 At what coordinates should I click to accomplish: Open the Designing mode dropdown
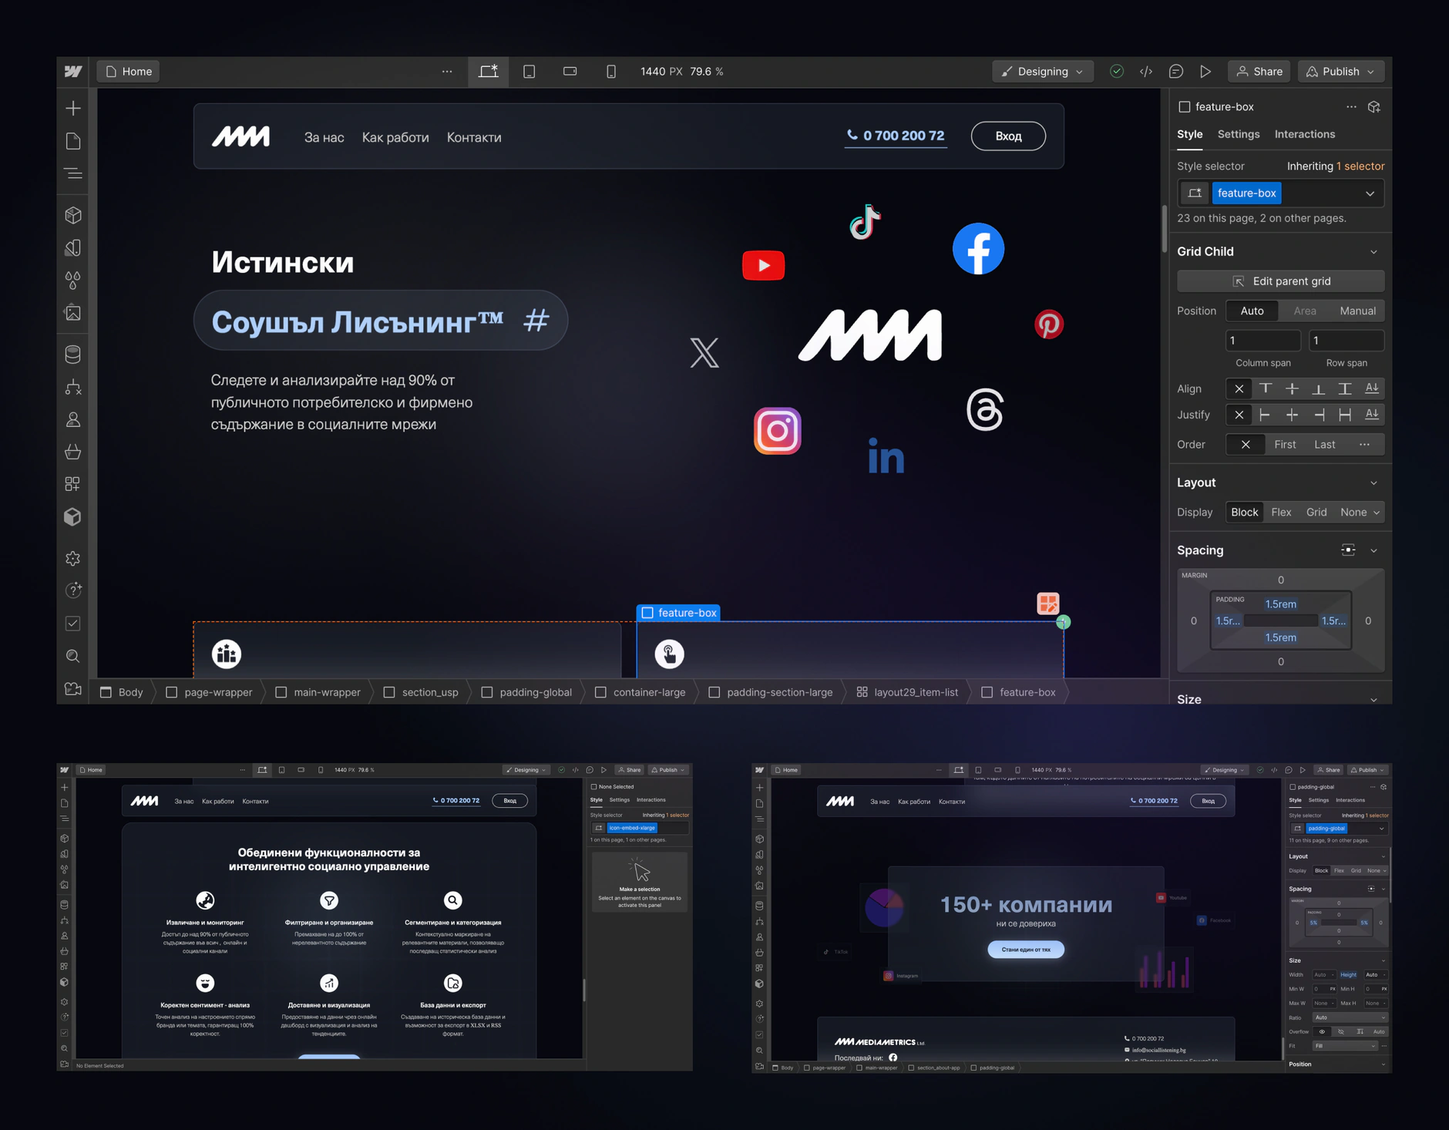(1042, 72)
